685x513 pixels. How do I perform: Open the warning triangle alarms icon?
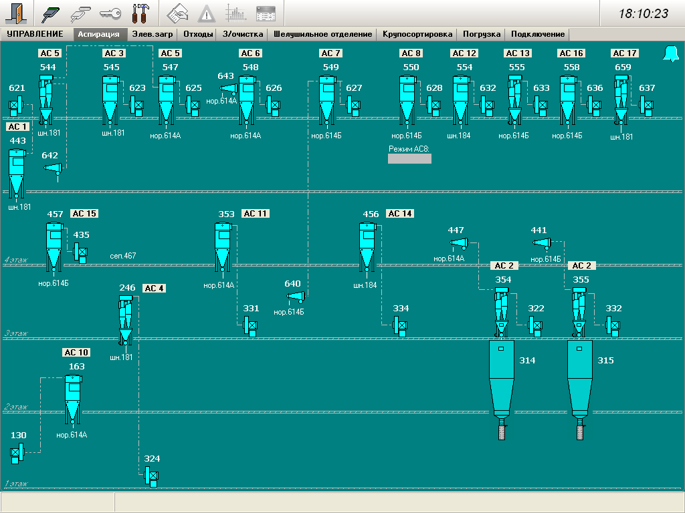207,13
